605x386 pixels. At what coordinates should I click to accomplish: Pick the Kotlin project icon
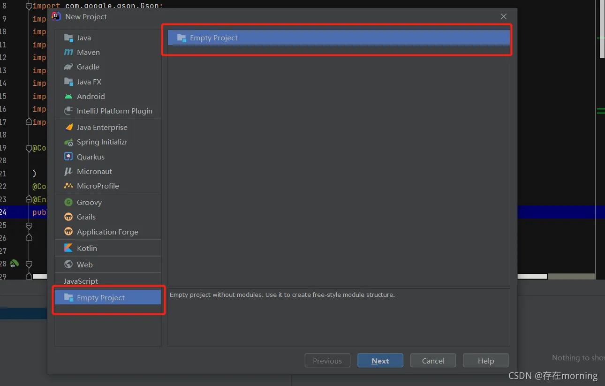[68, 248]
